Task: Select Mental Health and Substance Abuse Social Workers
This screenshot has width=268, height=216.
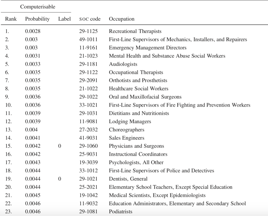Action: pyautogui.click(x=167, y=56)
